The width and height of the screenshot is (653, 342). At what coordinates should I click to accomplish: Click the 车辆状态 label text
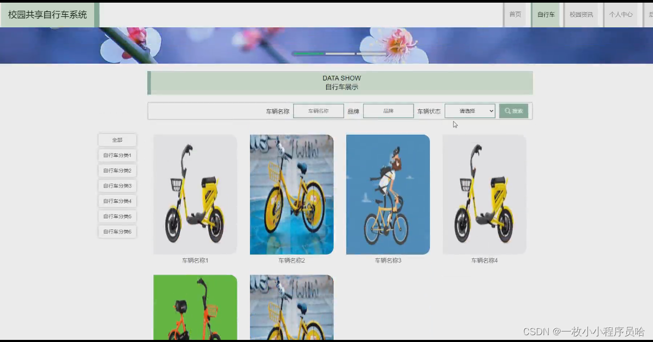(429, 112)
